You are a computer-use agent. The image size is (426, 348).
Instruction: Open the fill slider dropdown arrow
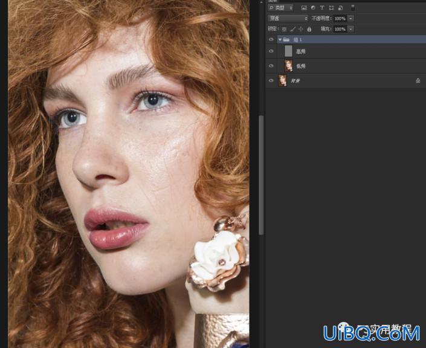coord(350,29)
